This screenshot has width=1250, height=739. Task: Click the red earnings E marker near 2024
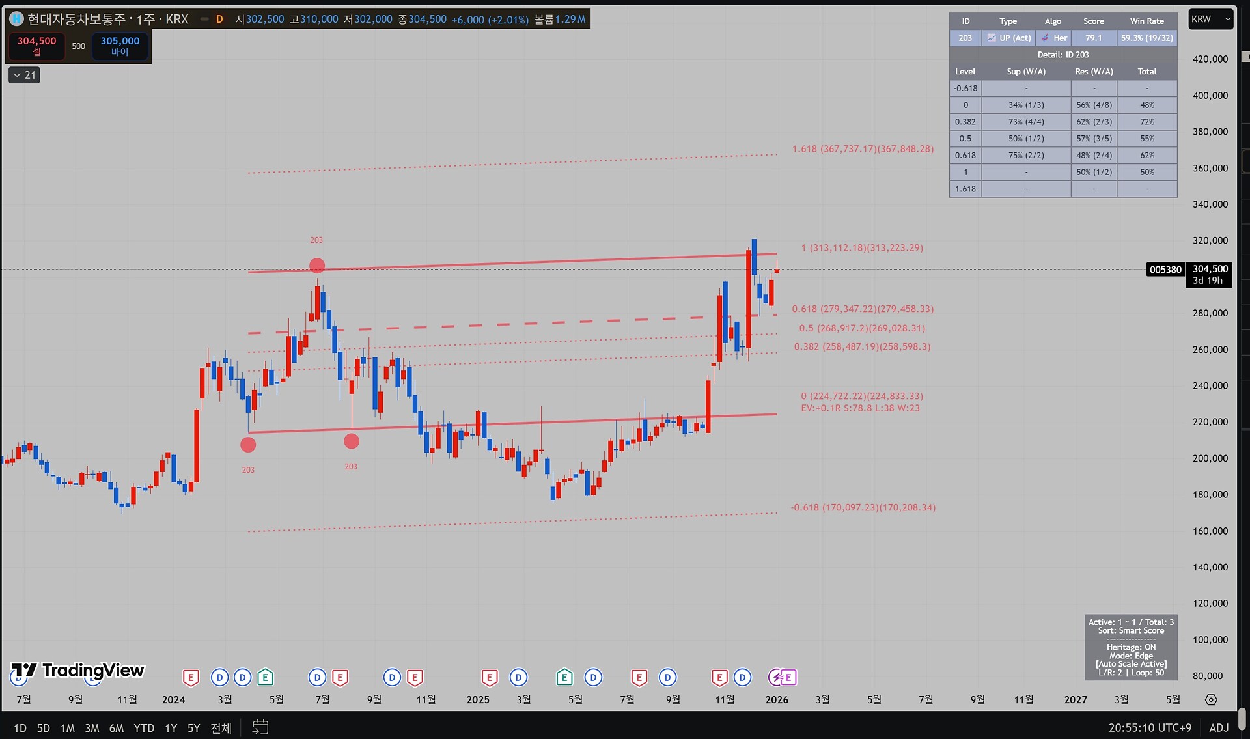tap(190, 678)
